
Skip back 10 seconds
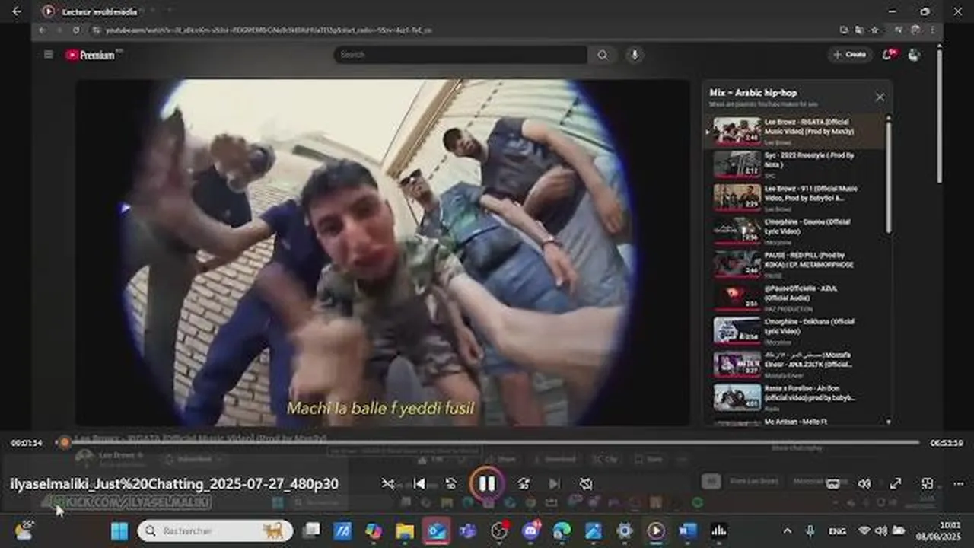(x=450, y=483)
